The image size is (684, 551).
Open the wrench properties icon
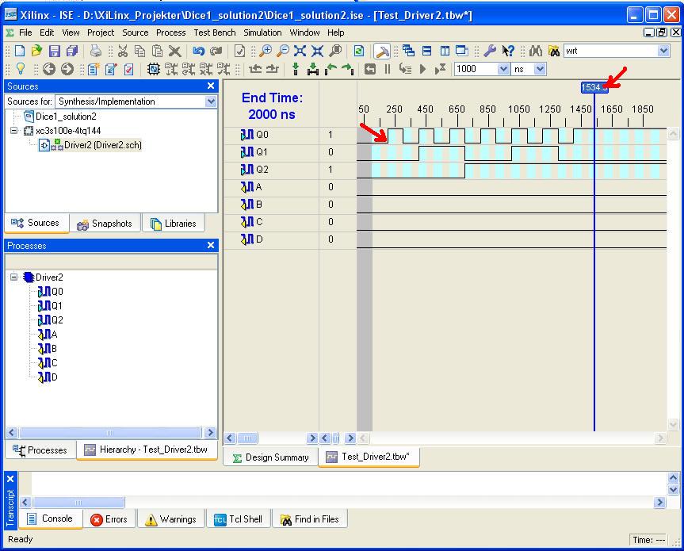point(490,51)
